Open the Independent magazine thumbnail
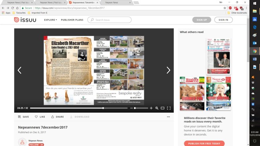 [x=218, y=56]
